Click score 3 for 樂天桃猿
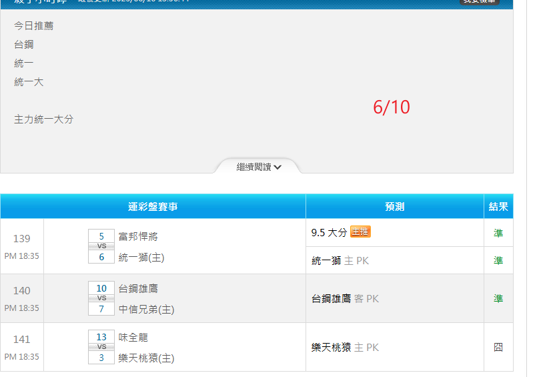The height and width of the screenshot is (377, 547). pyautogui.click(x=101, y=358)
